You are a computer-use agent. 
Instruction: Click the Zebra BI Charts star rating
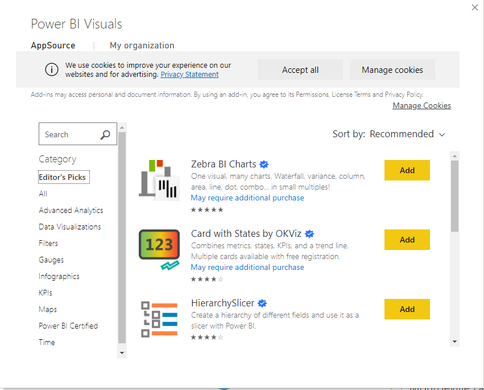[x=207, y=210]
